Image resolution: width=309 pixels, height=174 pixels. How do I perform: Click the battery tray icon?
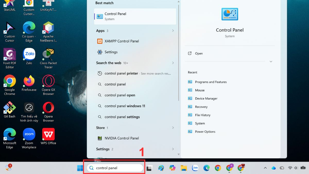click(303, 168)
